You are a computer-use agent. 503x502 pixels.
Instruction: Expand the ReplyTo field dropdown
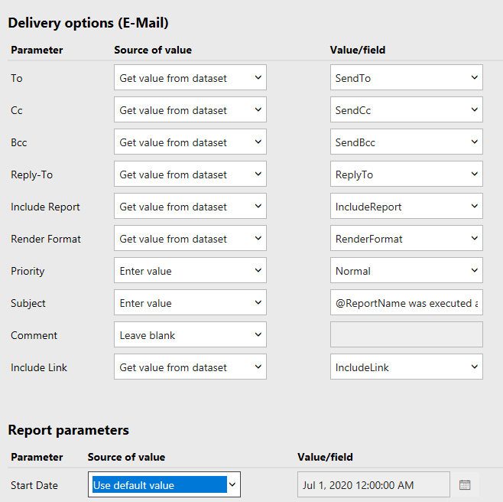point(406,174)
